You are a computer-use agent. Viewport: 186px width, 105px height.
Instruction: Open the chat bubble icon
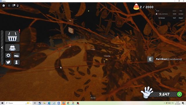point(14,6)
